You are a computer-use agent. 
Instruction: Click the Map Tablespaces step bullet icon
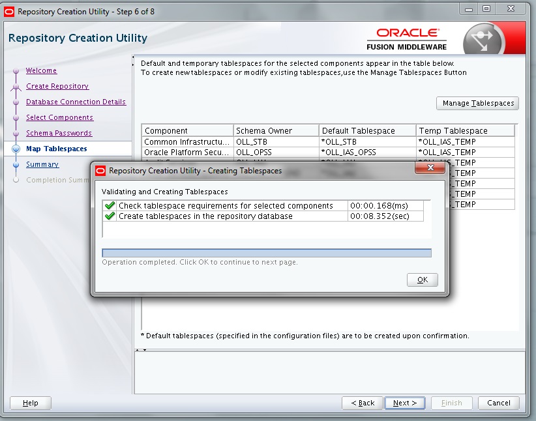point(16,149)
